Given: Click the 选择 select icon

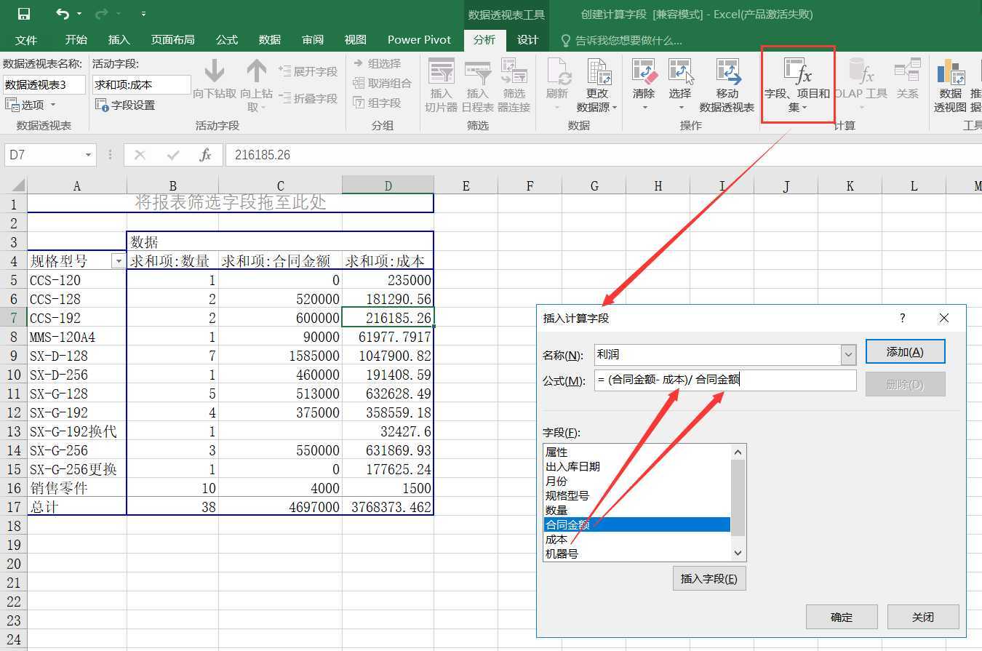Looking at the screenshot, I should pyautogui.click(x=681, y=71).
